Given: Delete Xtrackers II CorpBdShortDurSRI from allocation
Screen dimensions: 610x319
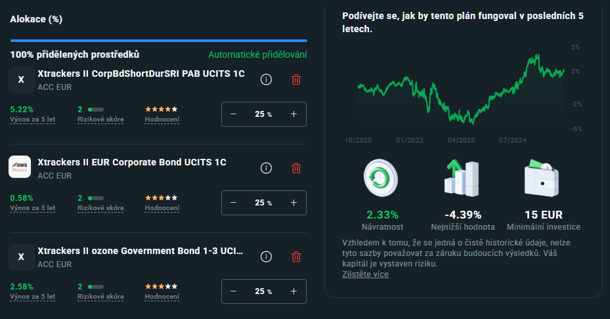Looking at the screenshot, I should coord(296,79).
